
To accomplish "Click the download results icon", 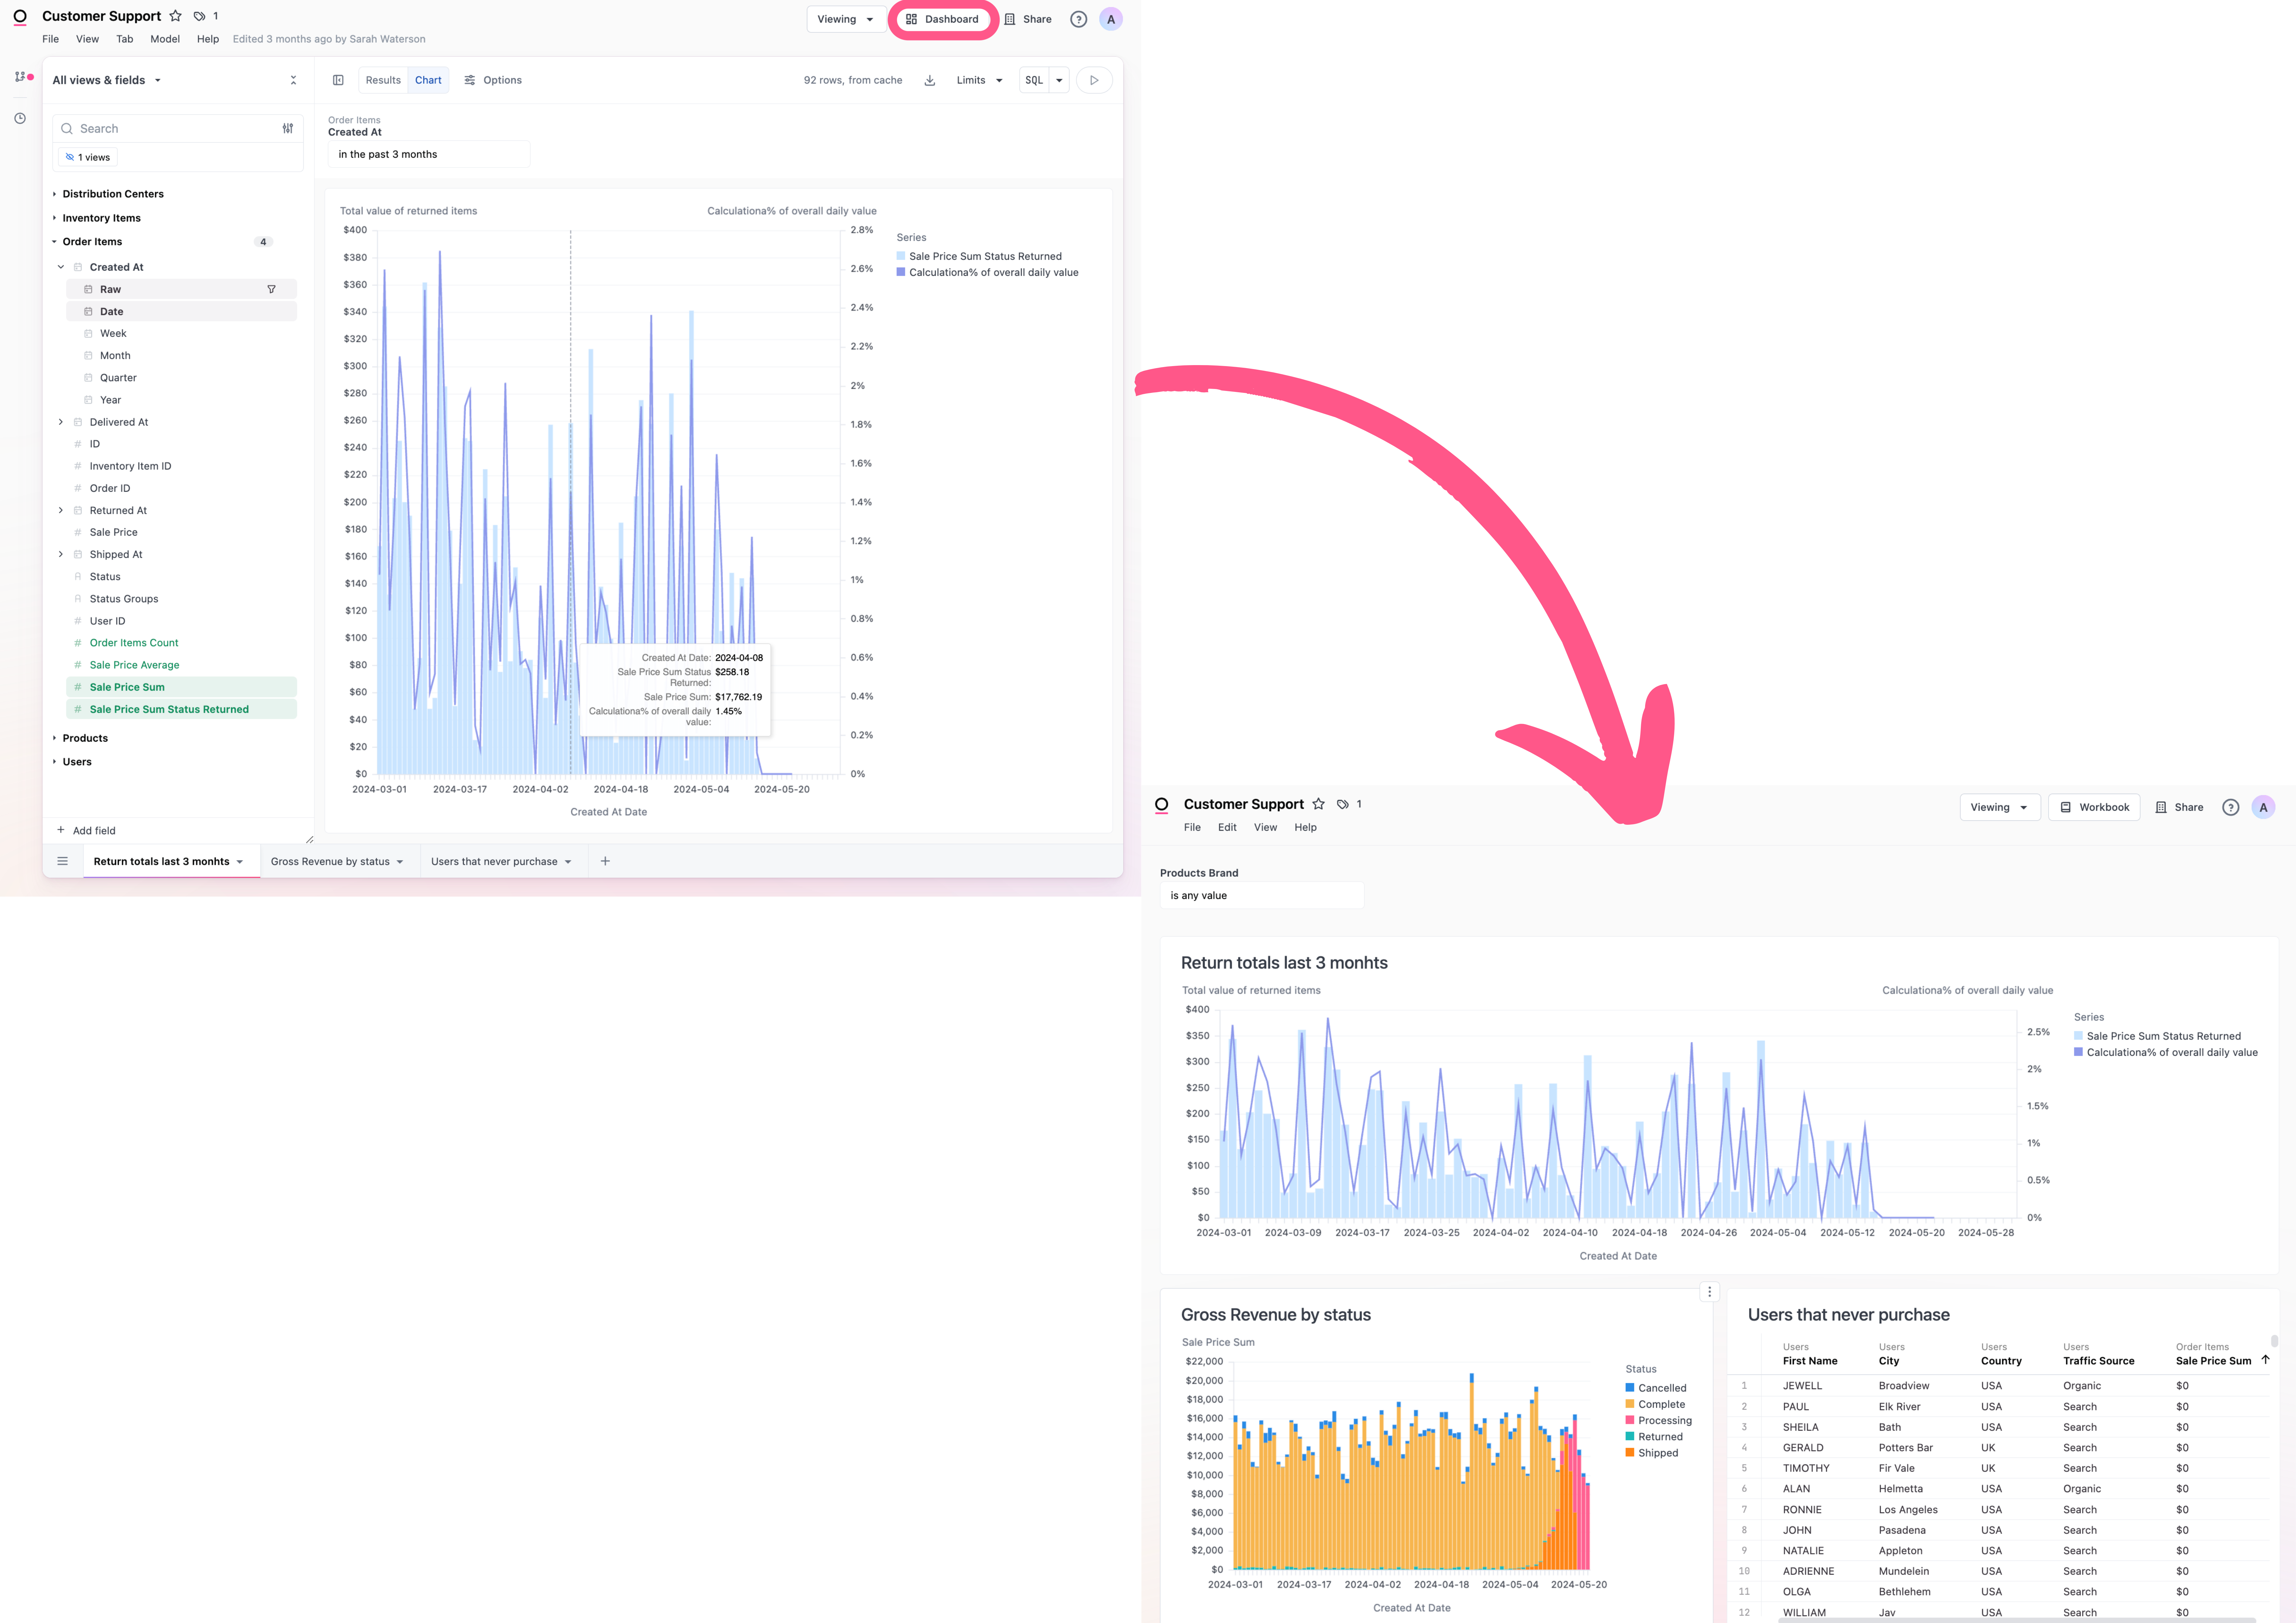I will [x=930, y=80].
